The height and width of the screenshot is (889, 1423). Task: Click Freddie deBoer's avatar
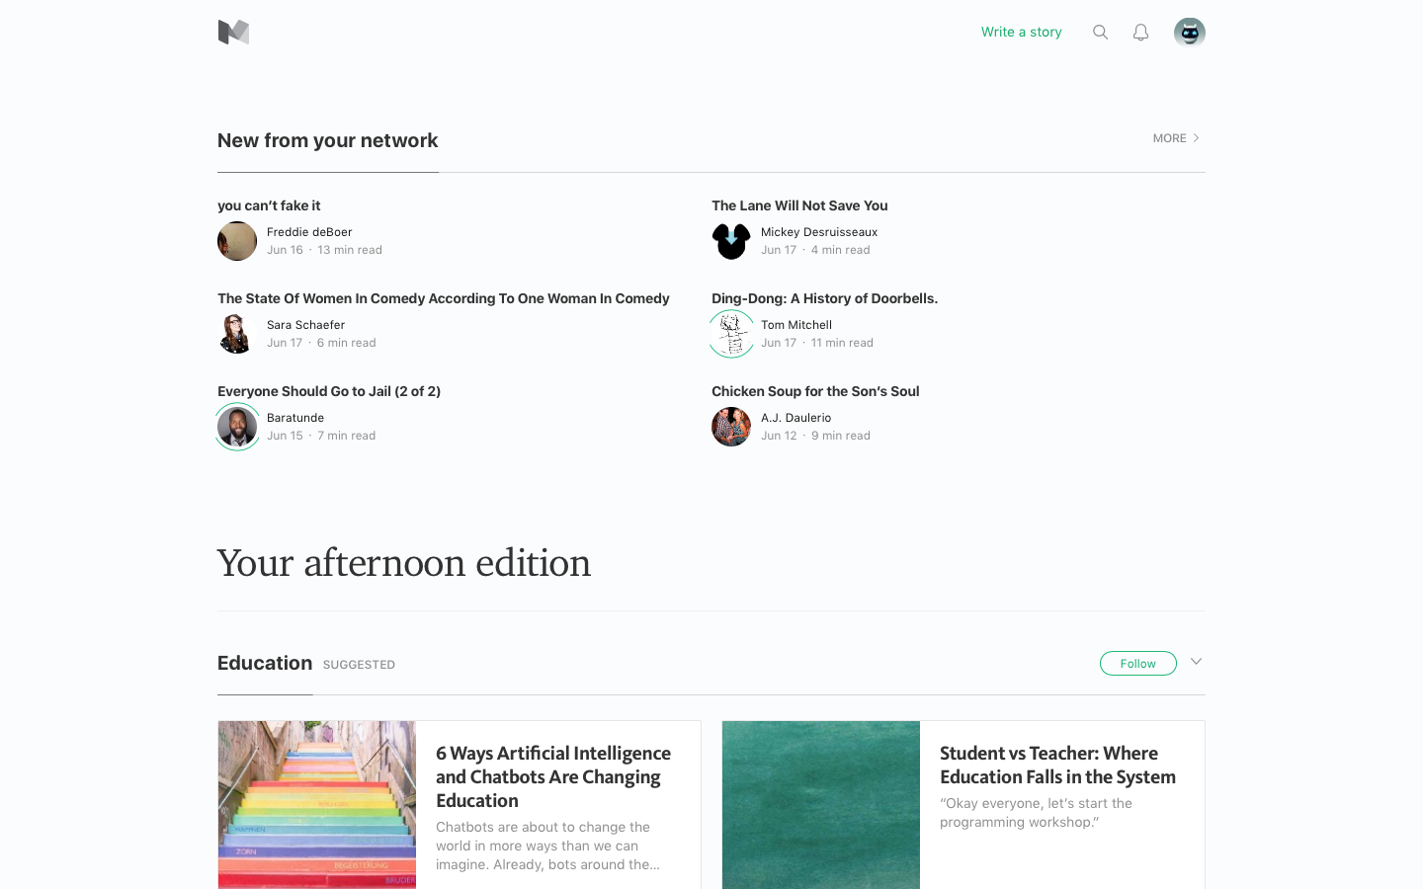237,241
